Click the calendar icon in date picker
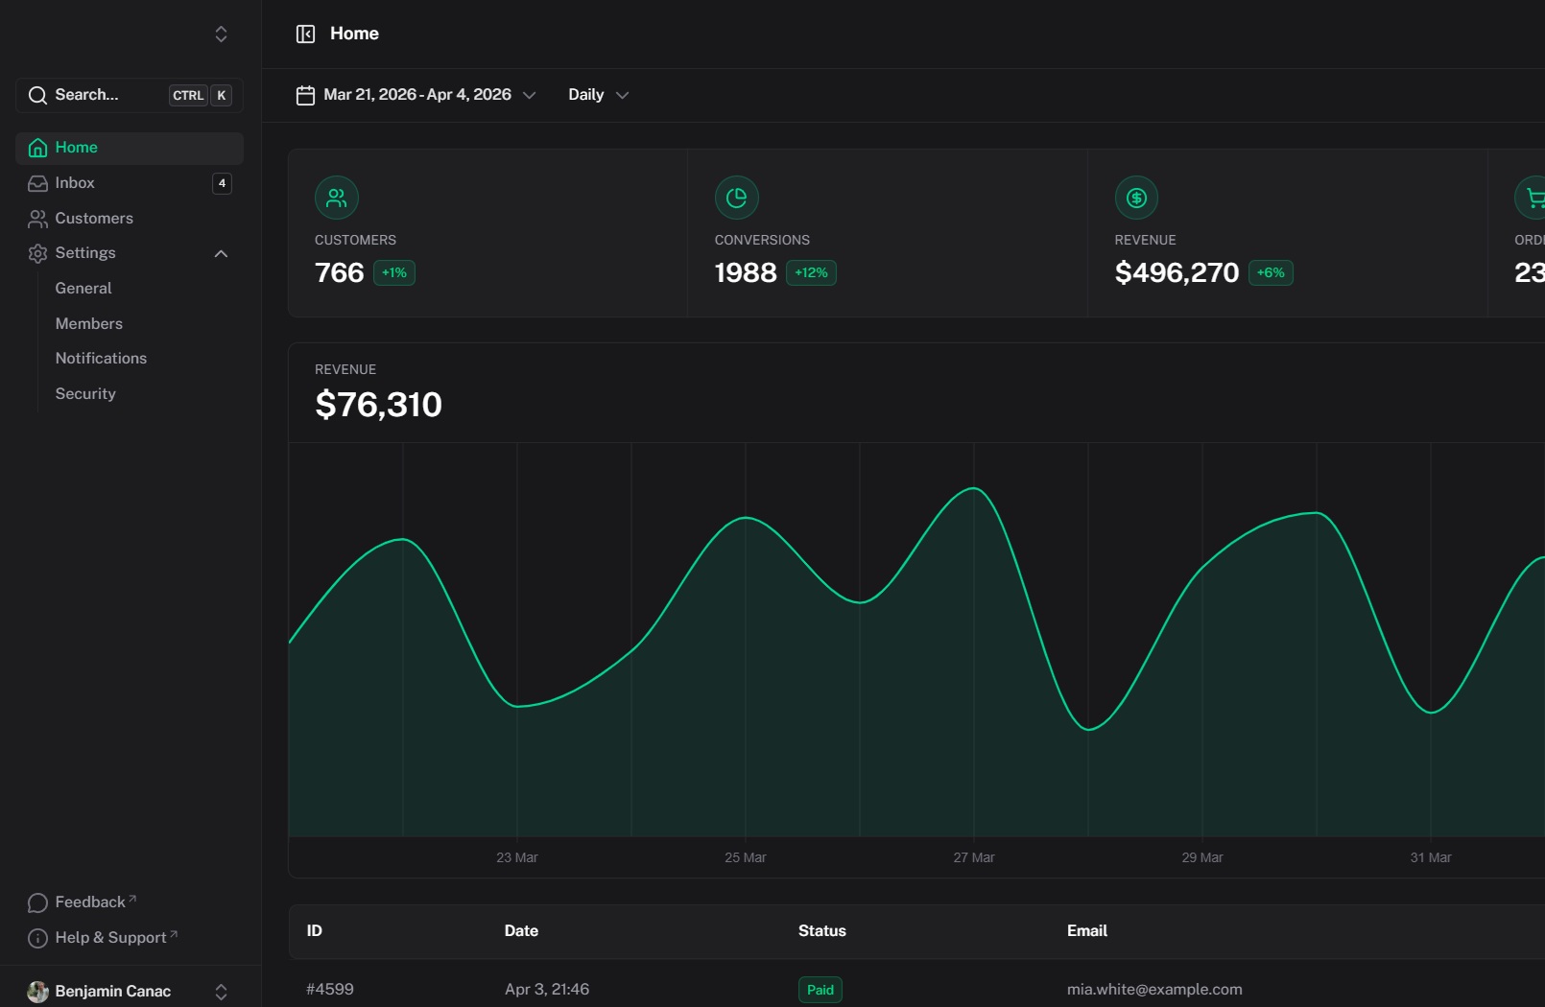Screen dimensions: 1545x1007 pyautogui.click(x=305, y=96)
